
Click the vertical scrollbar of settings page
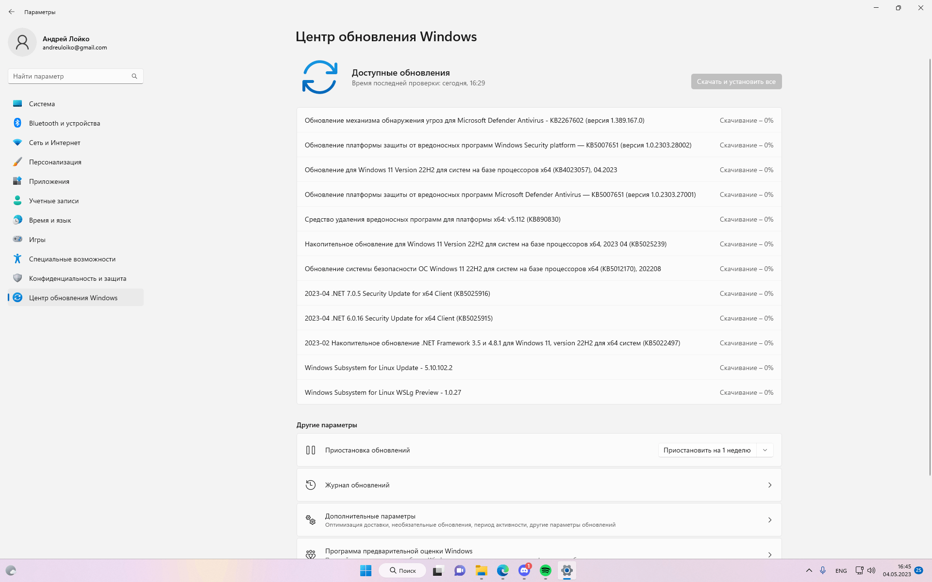(x=930, y=267)
